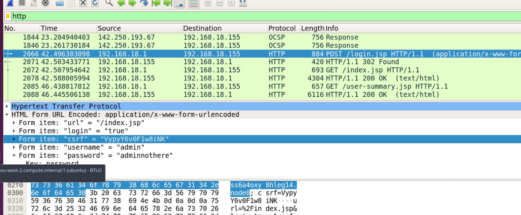Screen dimensions: 521x215
Task: Expand the Hypertext Transfer Protocol tree
Action: (x=7, y=106)
